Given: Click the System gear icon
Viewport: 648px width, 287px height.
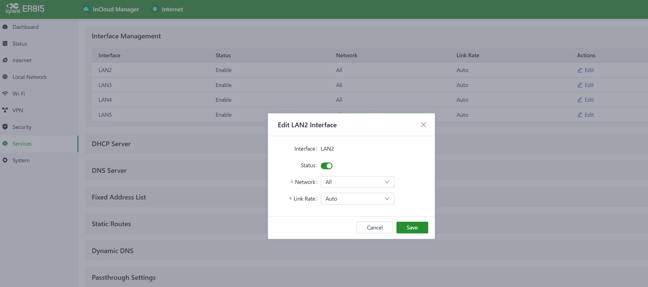Looking at the screenshot, I should tap(5, 160).
